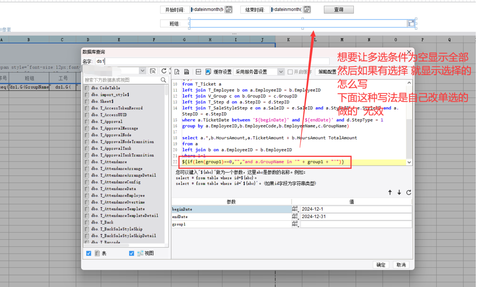Click the refresh parameters icon above the table
The height and width of the screenshot is (287, 482).
click(x=409, y=193)
